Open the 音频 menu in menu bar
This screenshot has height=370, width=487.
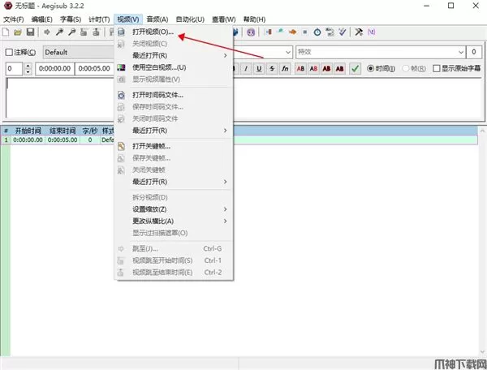pyautogui.click(x=159, y=19)
